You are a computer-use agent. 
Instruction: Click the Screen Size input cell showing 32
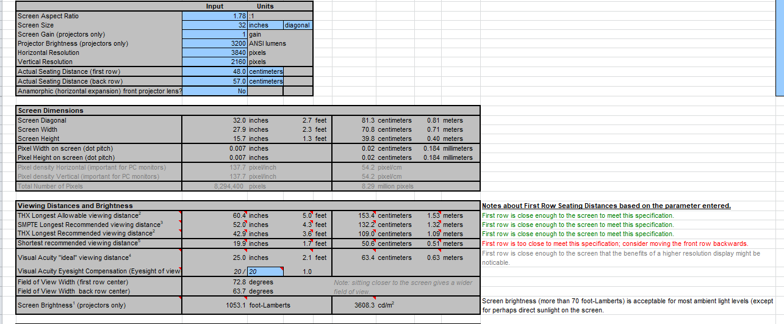(x=215, y=25)
